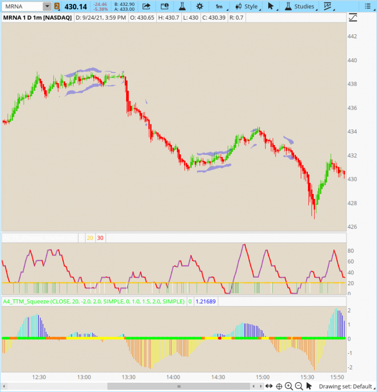377x392 pixels.
Task: Click the share chart icon
Action: coord(146,6)
